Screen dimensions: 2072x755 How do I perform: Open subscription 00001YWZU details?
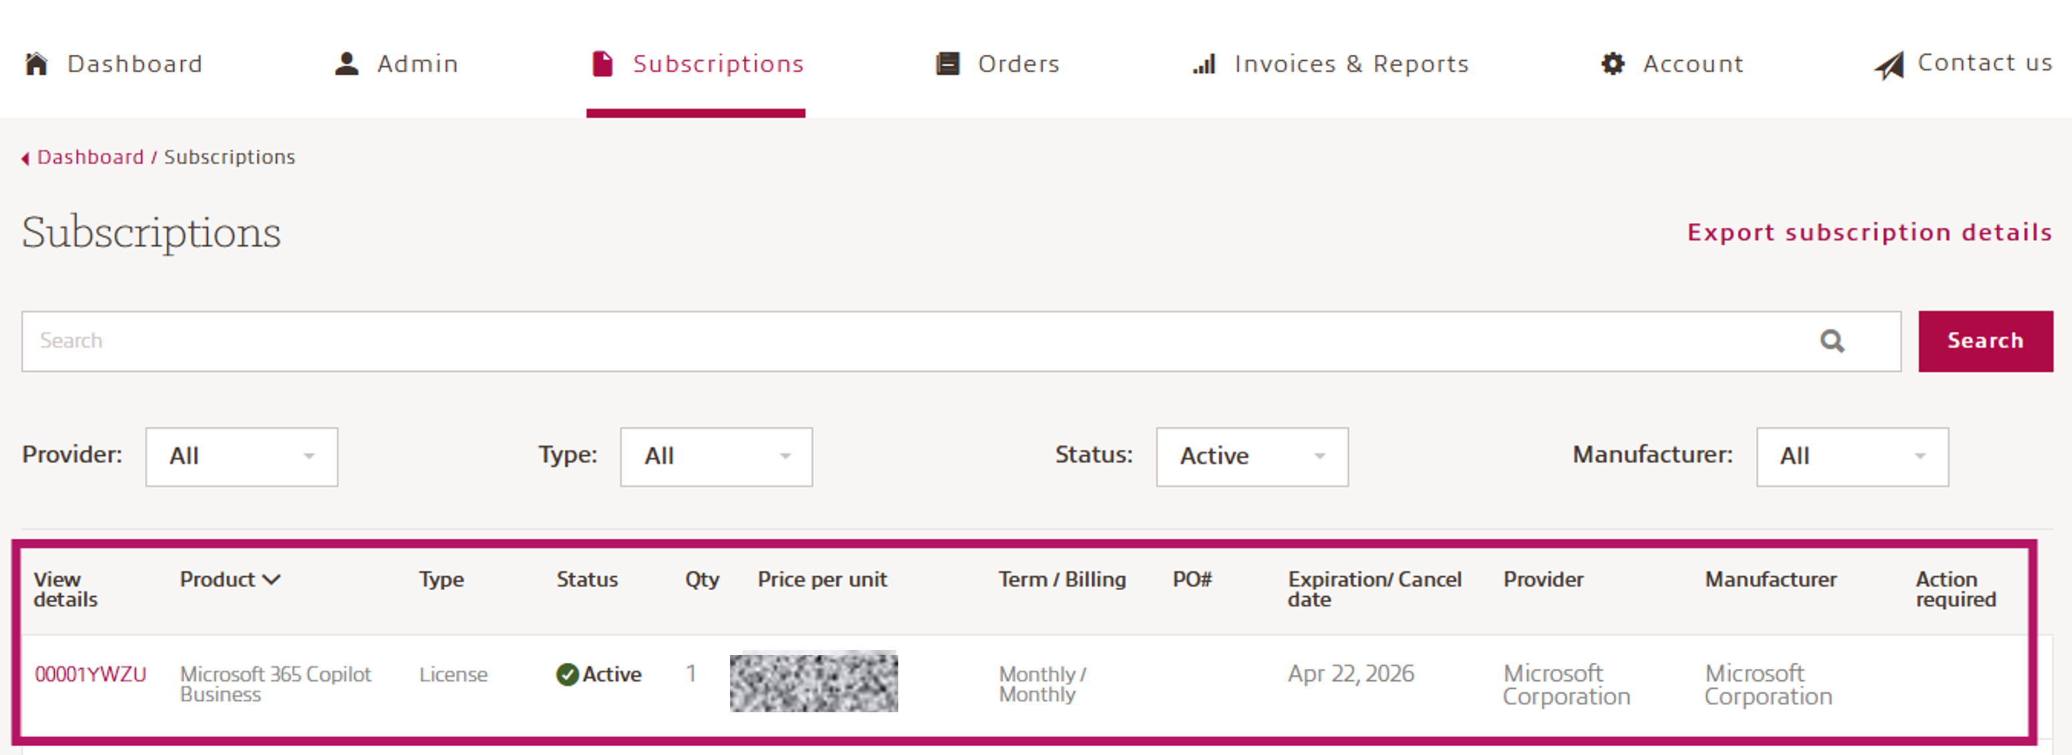point(90,675)
